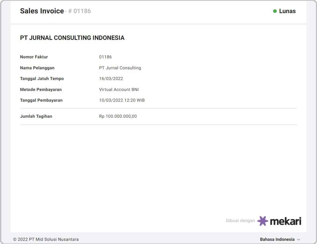Open the Bahasa Indonesia language dropdown

pyautogui.click(x=280, y=239)
